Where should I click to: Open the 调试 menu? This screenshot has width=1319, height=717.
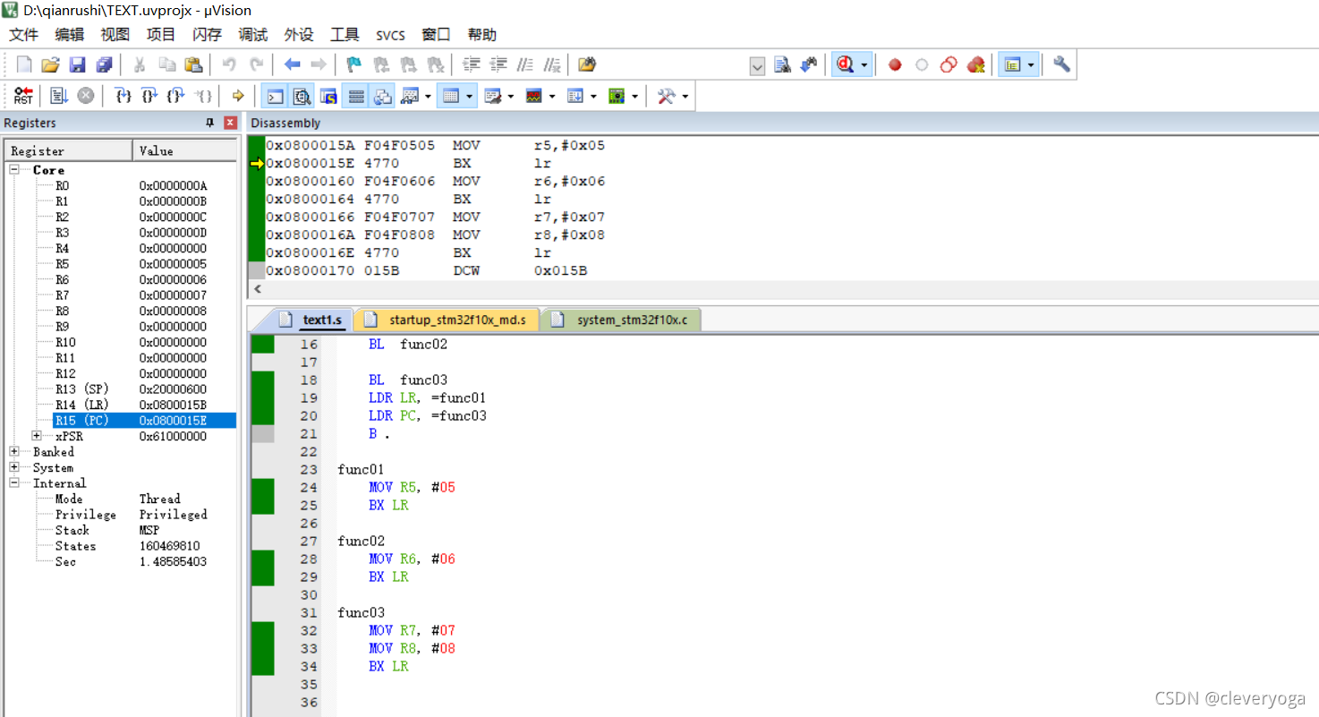pos(253,35)
